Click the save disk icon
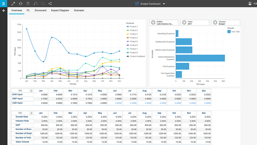The width and height of the screenshot is (257, 145). pyautogui.click(x=28, y=4)
